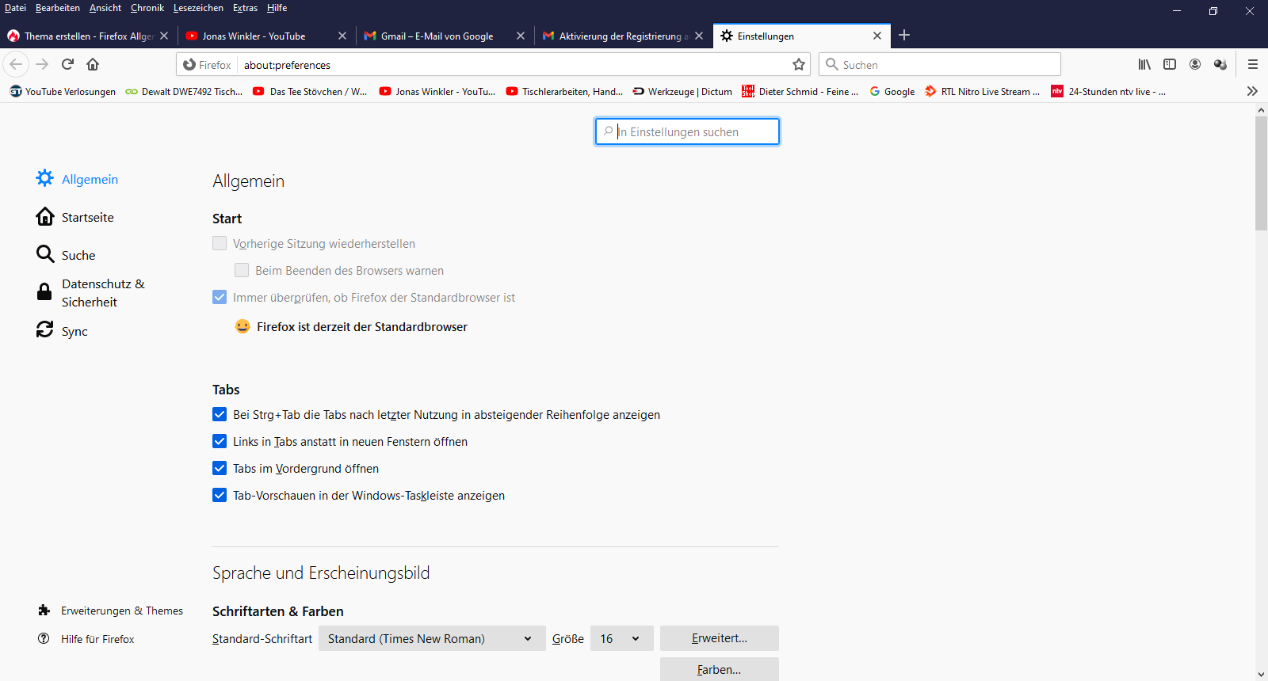Focus the In Einstellungen suchen field
This screenshot has width=1268, height=681.
[687, 131]
